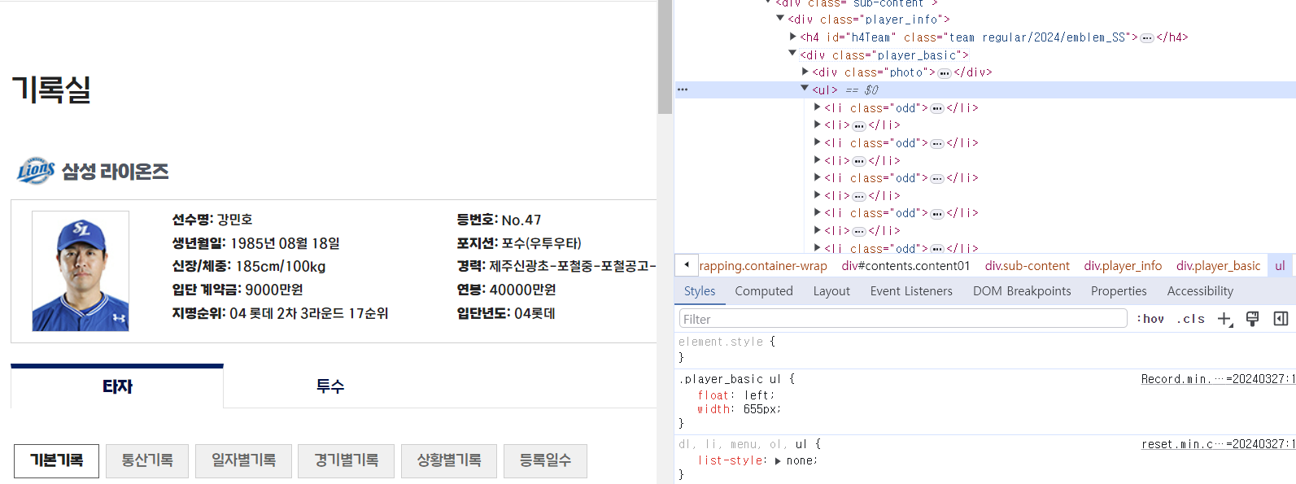
Task: Select the 투수 (pitcher) tab
Action: pyautogui.click(x=330, y=386)
